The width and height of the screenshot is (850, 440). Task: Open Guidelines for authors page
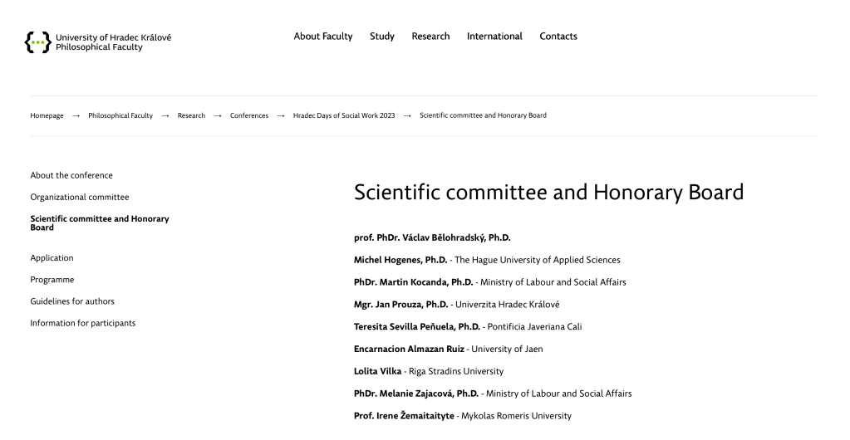pos(72,301)
